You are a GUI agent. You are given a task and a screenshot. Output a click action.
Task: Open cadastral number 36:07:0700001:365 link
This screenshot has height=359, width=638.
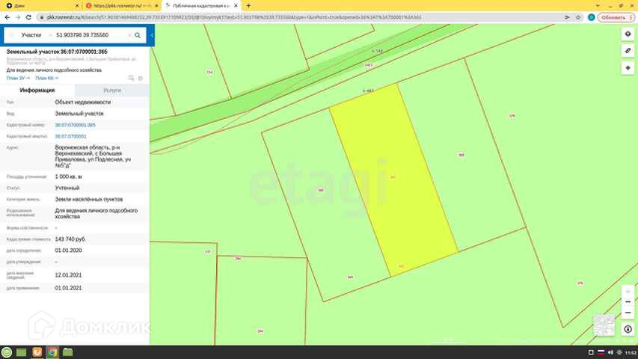(x=76, y=125)
